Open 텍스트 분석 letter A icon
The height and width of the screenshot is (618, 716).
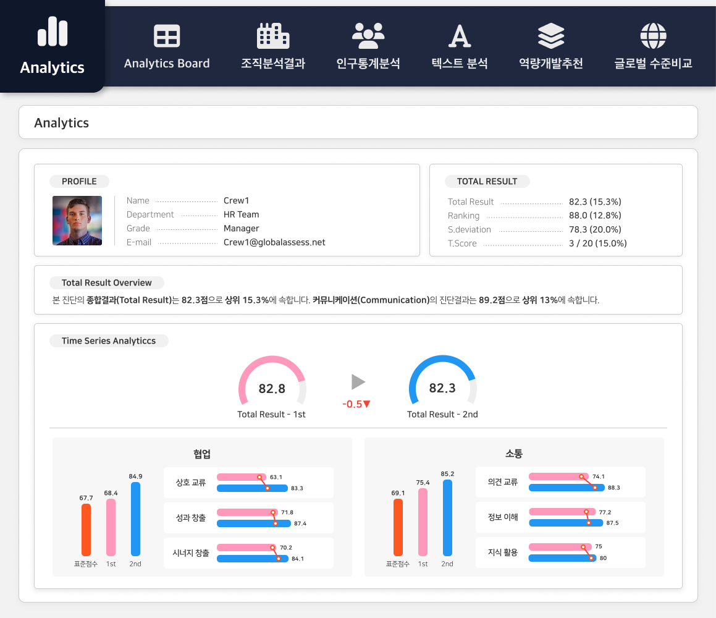(460, 36)
